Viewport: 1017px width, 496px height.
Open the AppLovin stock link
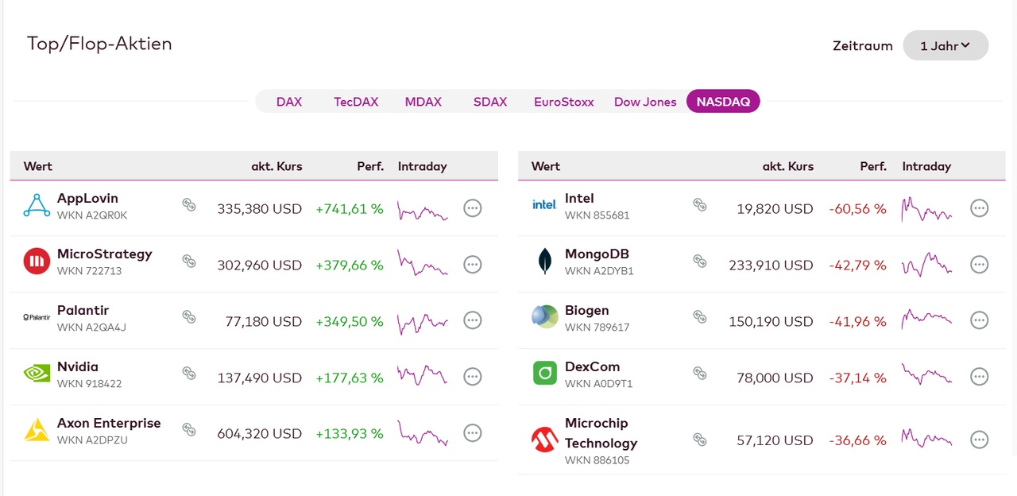pyautogui.click(x=87, y=199)
